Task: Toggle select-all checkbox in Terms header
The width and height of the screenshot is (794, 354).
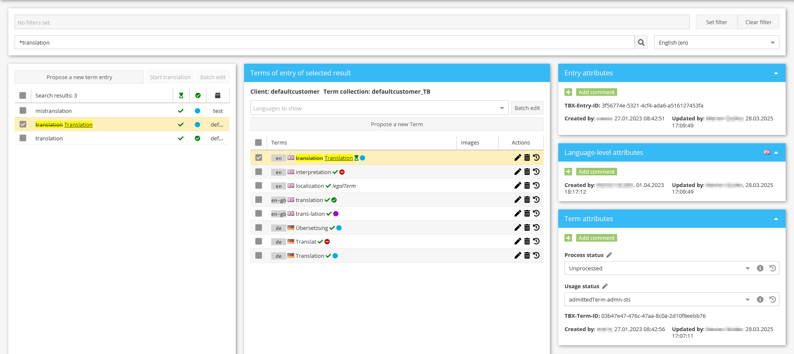Action: (259, 142)
